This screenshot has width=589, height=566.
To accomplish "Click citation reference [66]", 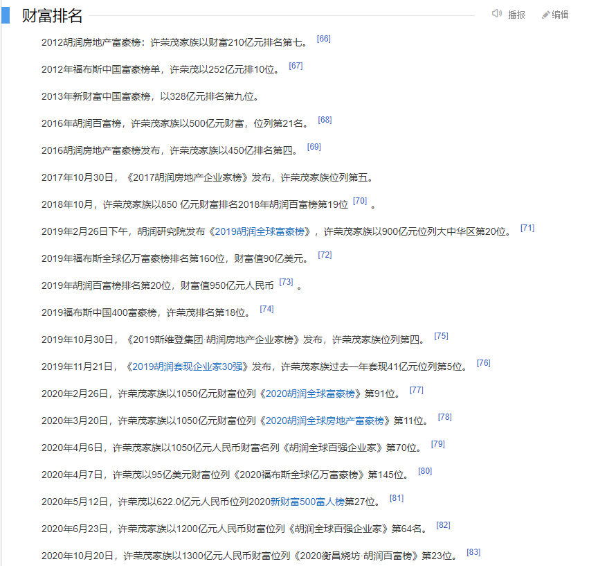I will (324, 39).
